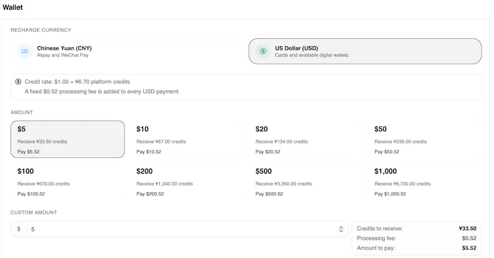Click the green US Dollar coin icon
The width and height of the screenshot is (494, 258).
[x=263, y=51]
